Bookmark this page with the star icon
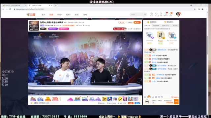This screenshot has width=211, height=118. pyautogui.click(x=195, y=9)
